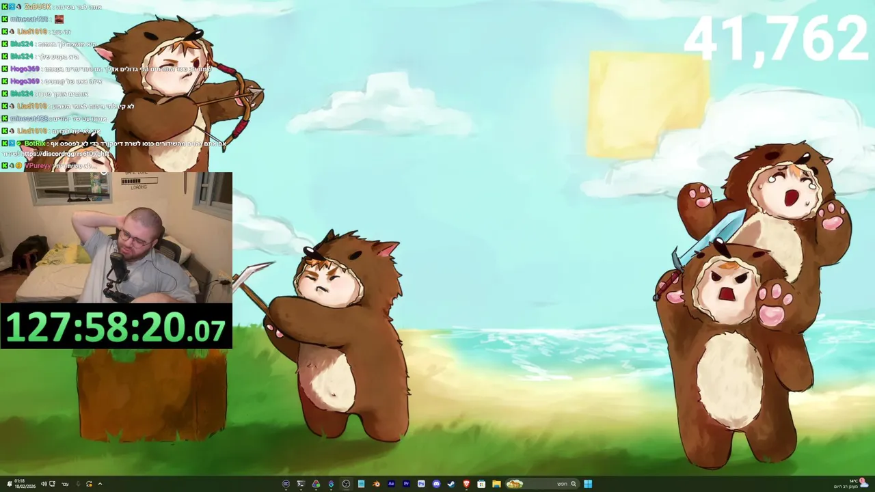Click the ZaDUCK username in chat
Screen dimensions: 875x492
pyautogui.click(x=36, y=7)
